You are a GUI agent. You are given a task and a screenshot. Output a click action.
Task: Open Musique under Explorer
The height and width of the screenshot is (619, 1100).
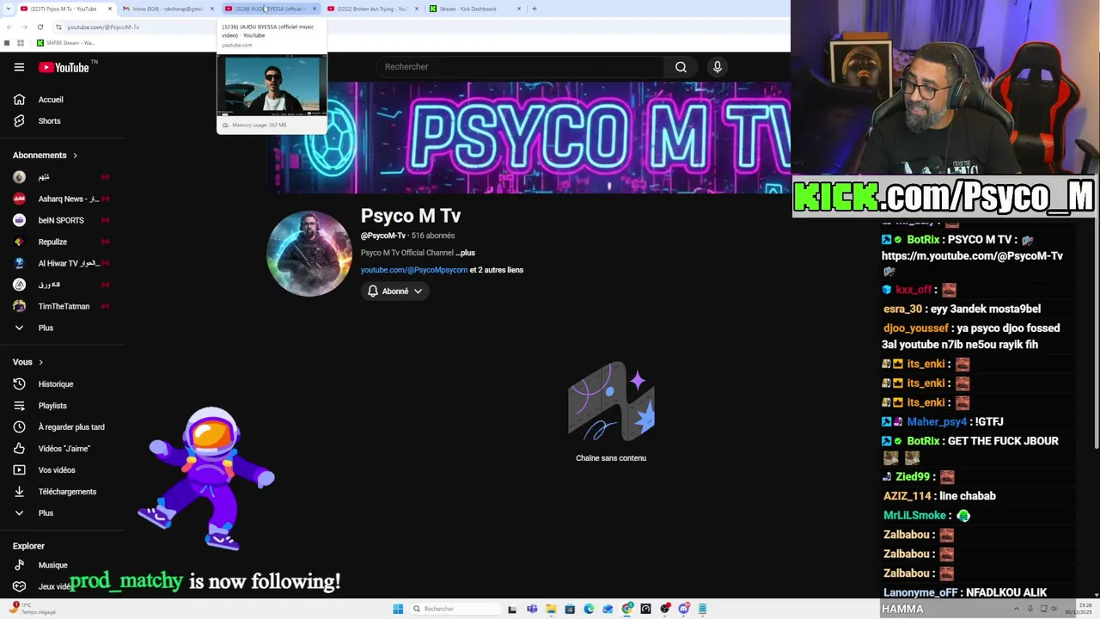(52, 566)
